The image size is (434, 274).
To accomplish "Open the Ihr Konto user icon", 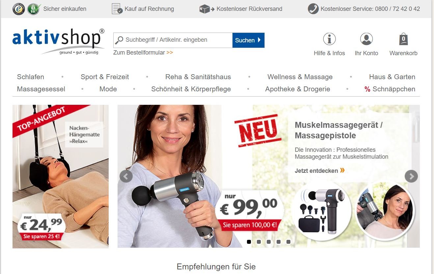I will click(x=366, y=39).
